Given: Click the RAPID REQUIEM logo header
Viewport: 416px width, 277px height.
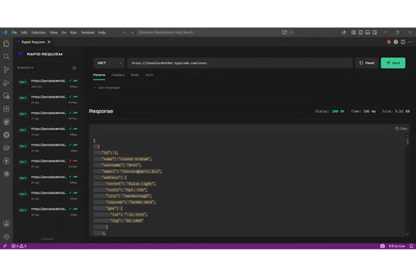Looking at the screenshot, I should (40, 54).
